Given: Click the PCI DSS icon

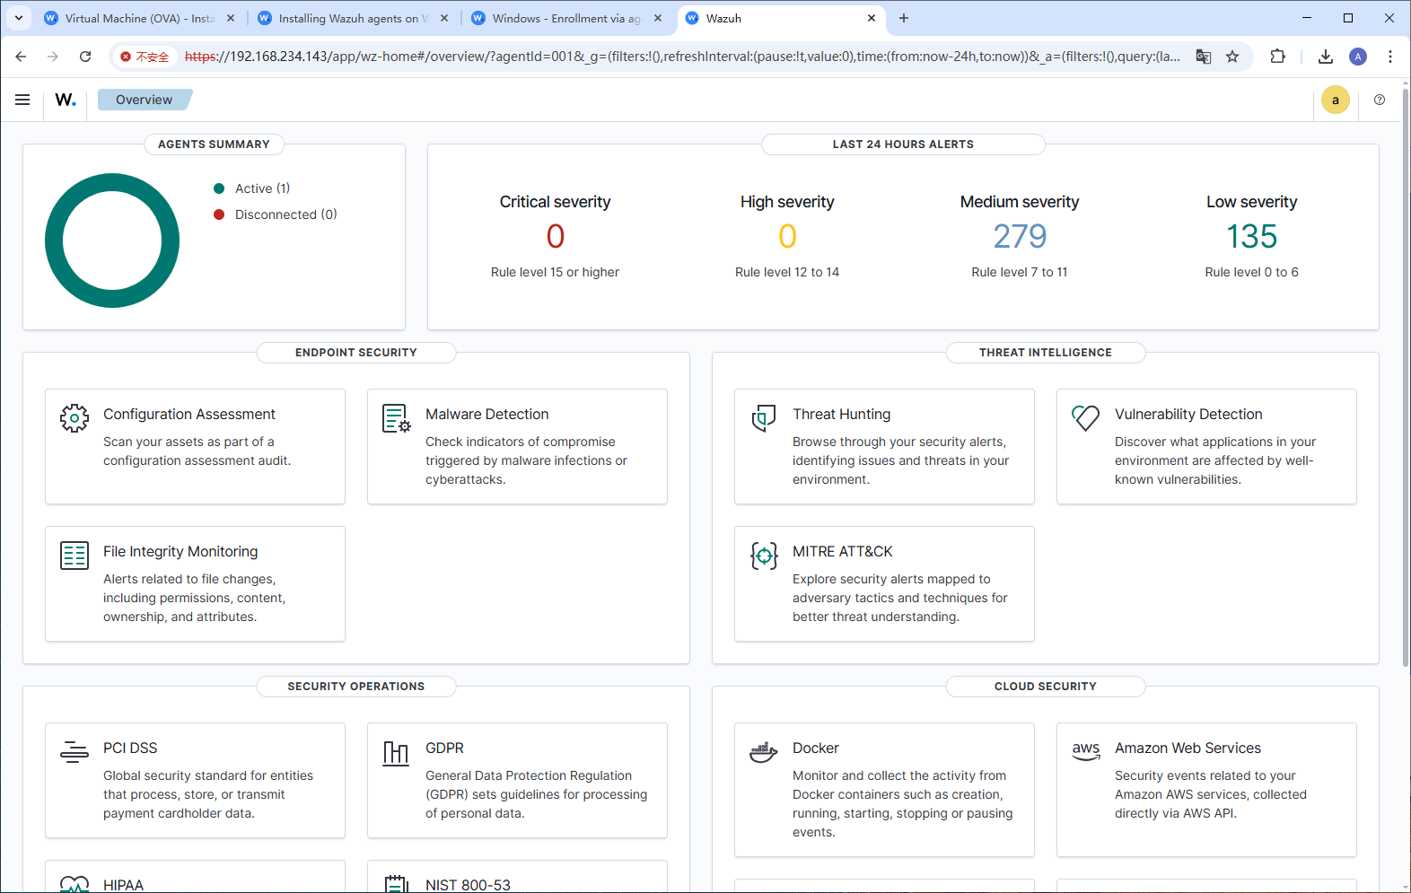Looking at the screenshot, I should [74, 751].
